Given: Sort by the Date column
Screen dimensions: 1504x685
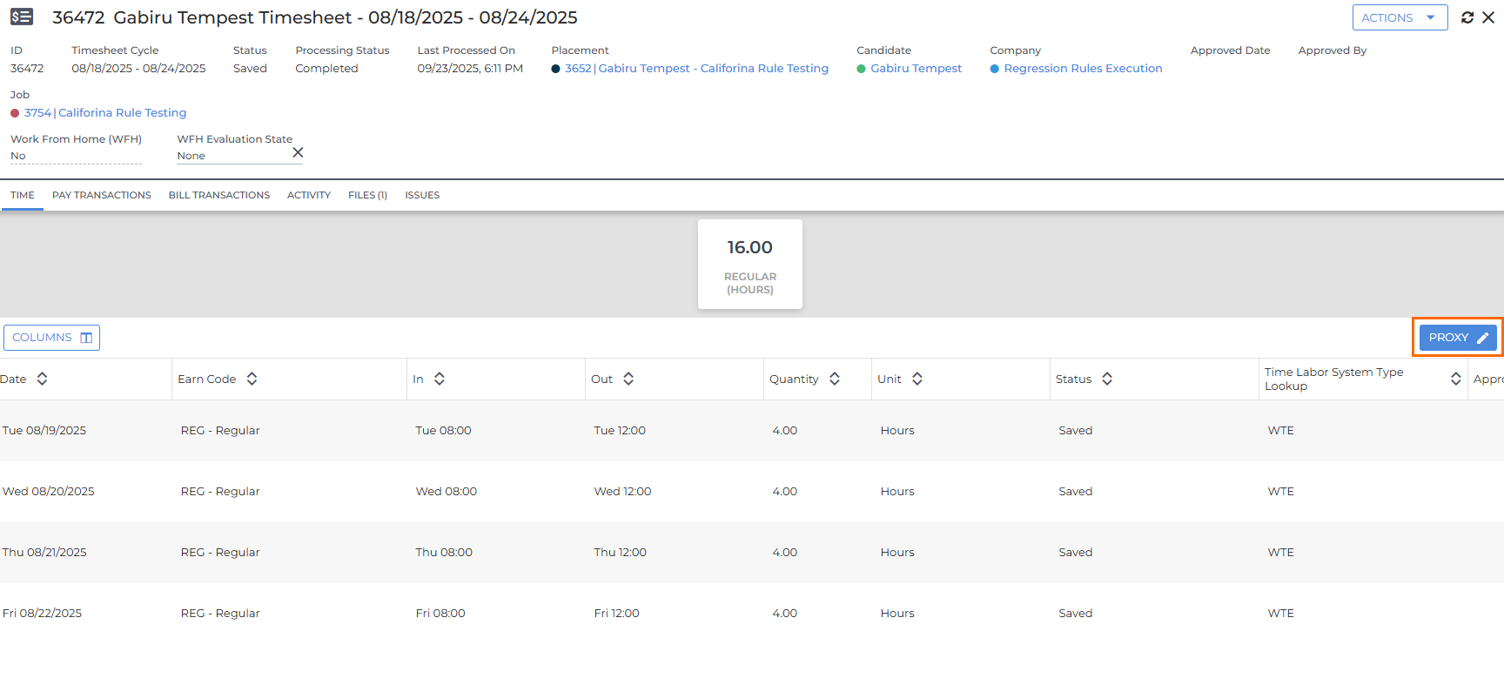Looking at the screenshot, I should pyautogui.click(x=42, y=379).
